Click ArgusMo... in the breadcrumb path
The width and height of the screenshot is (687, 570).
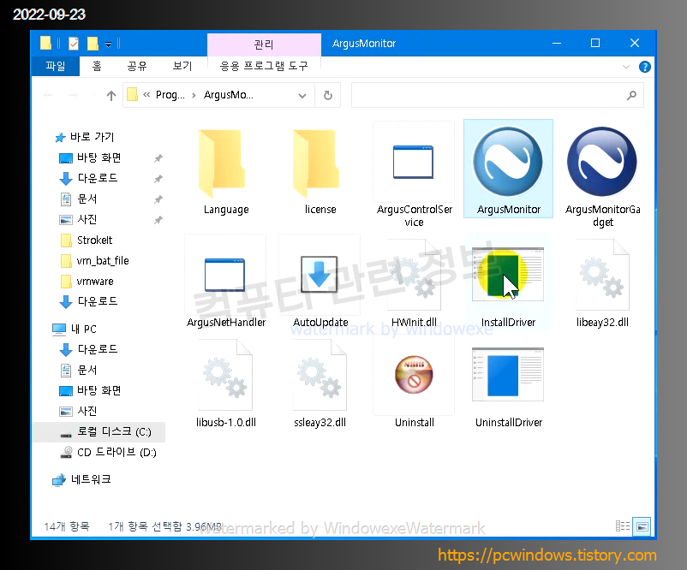pos(228,95)
